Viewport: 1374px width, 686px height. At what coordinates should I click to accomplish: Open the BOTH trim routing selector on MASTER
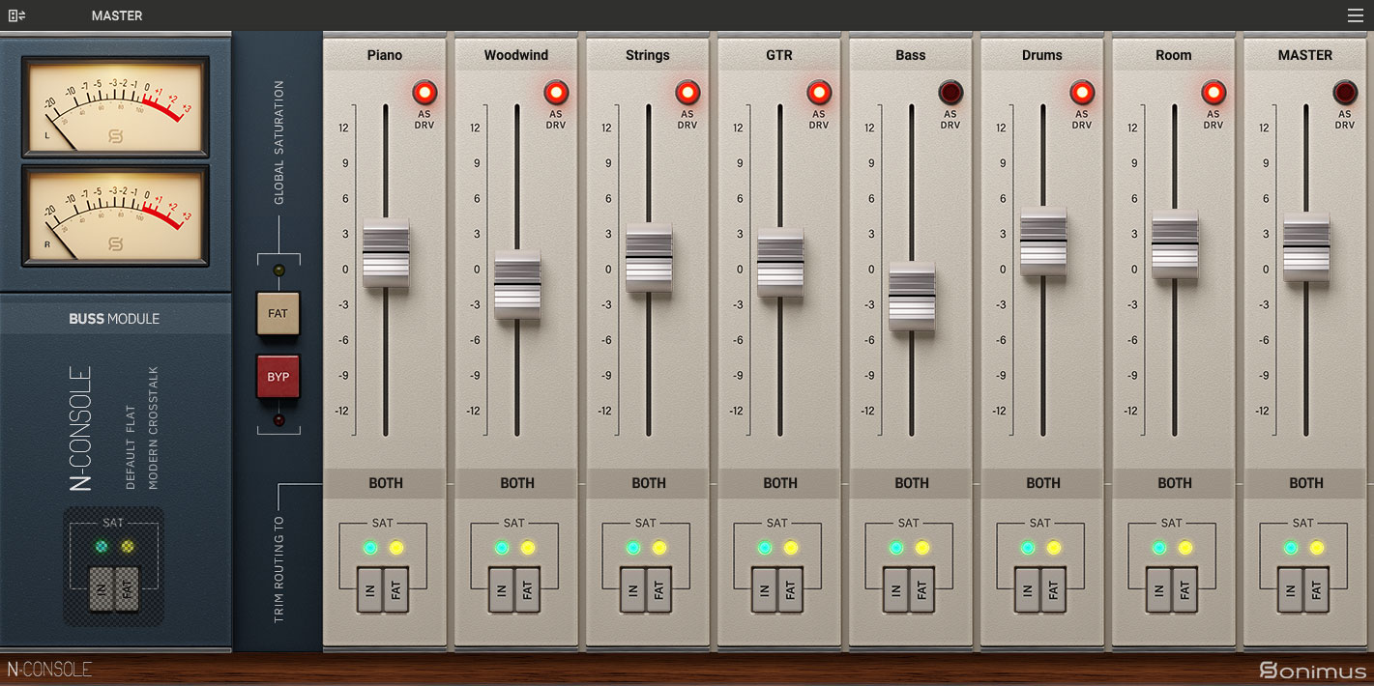(1306, 483)
